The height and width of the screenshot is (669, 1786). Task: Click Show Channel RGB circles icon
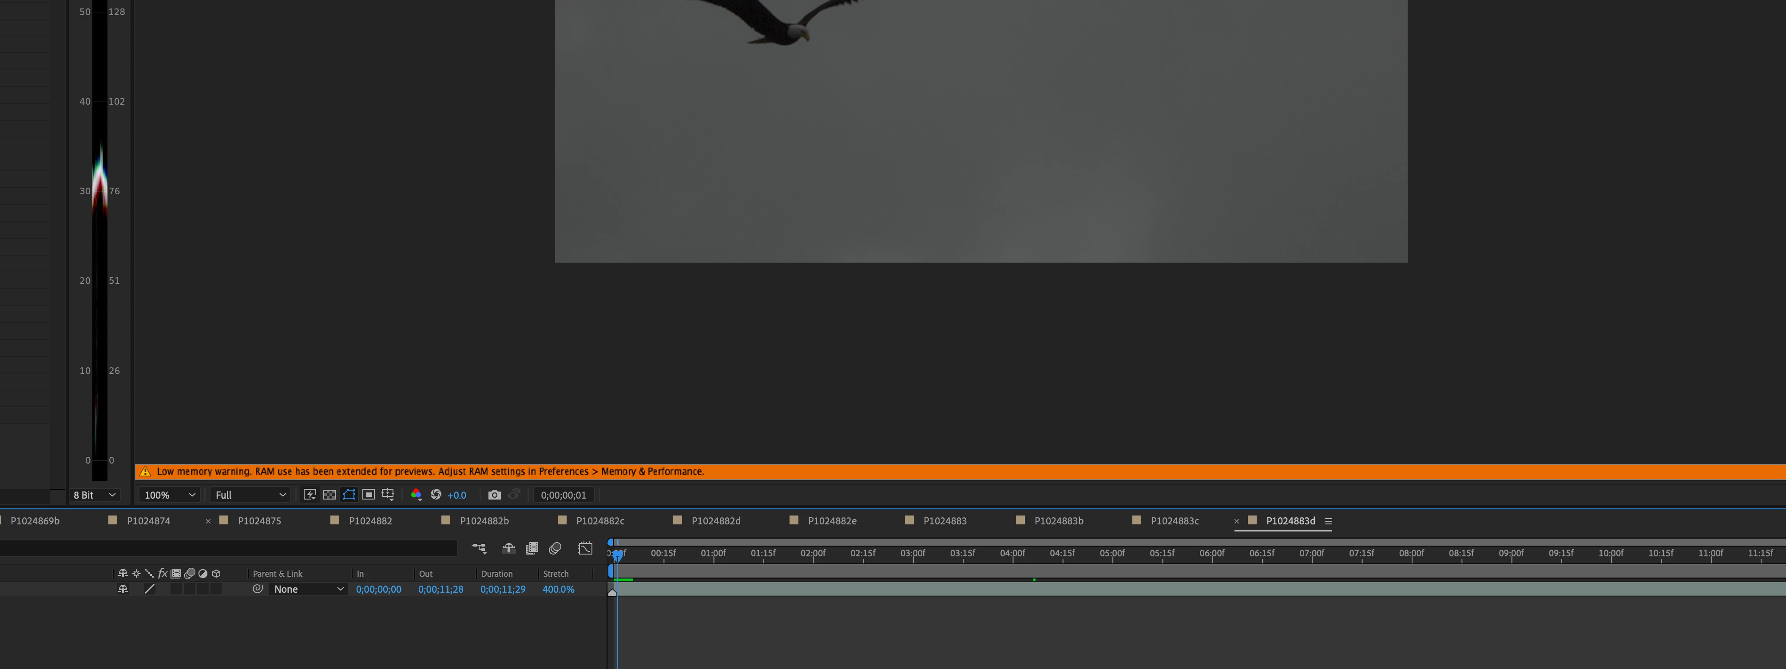pos(416,495)
